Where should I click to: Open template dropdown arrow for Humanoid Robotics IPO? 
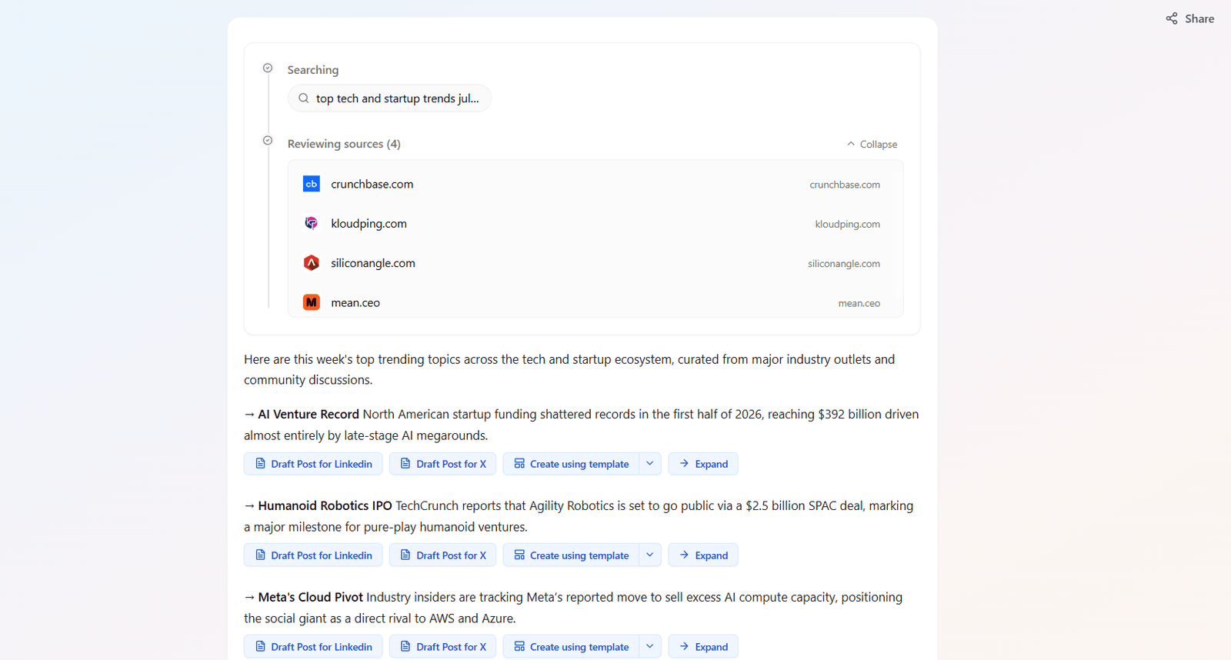[650, 555]
